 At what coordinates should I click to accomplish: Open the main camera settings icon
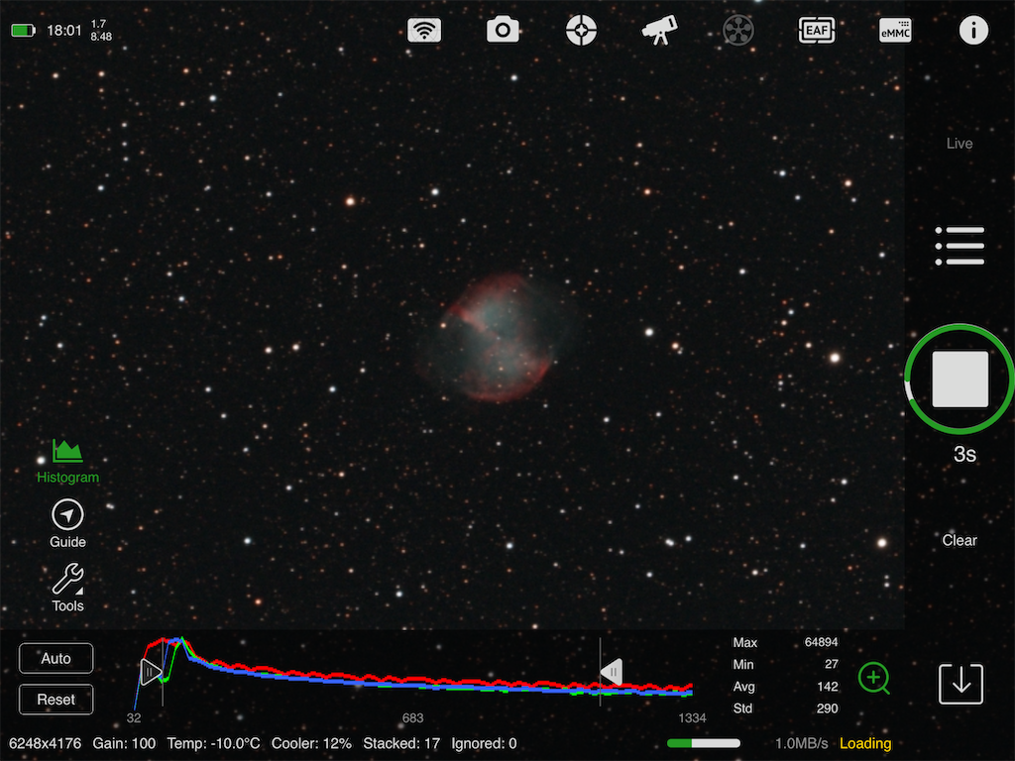503,31
